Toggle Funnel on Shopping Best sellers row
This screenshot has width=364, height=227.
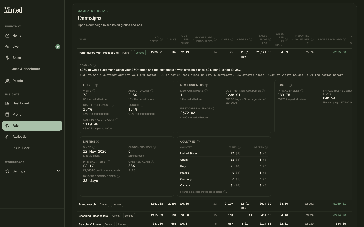pyautogui.click(x=116, y=216)
